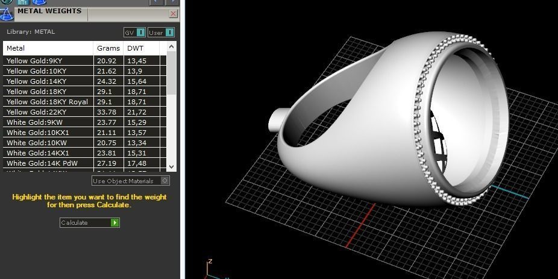
Task: Click the 15,29 DWT value
Action: click(137, 122)
